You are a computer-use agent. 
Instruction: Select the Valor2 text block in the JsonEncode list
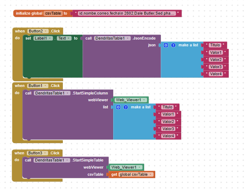216,60
